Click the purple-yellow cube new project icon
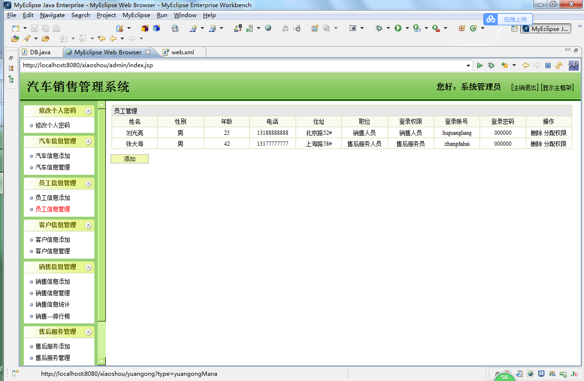584x381 pixels. click(145, 29)
